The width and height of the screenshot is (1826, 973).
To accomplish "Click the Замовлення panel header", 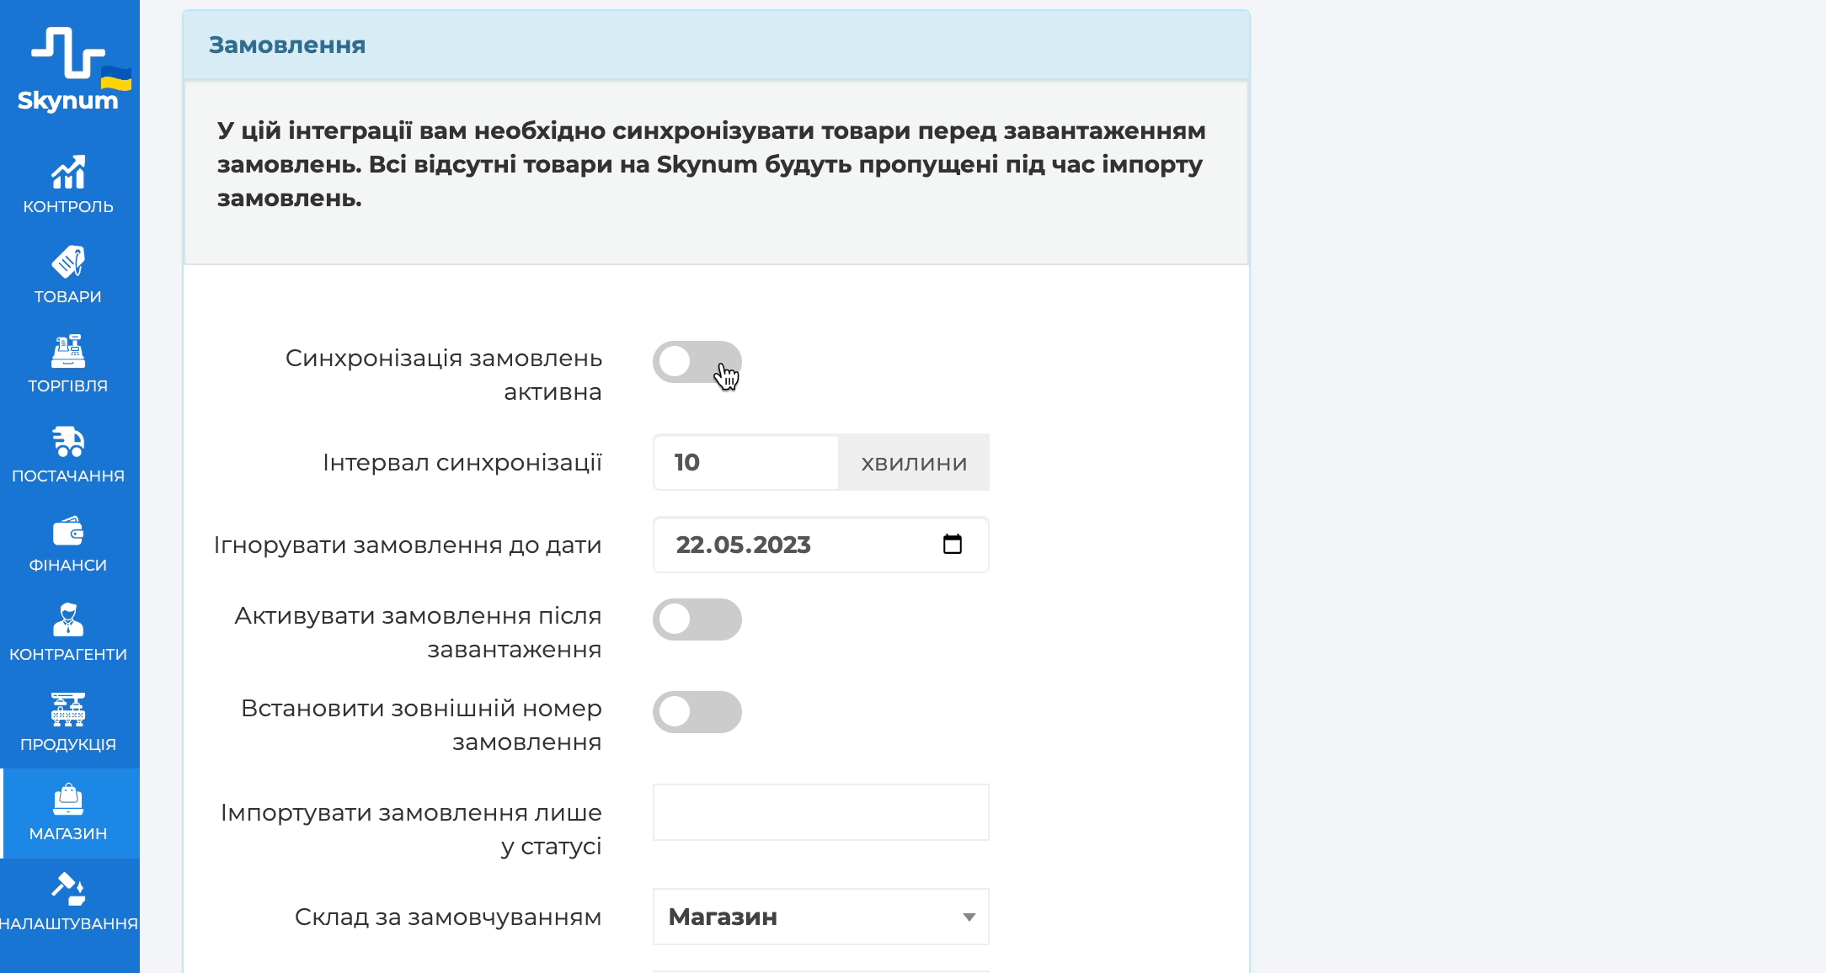I will (x=716, y=45).
